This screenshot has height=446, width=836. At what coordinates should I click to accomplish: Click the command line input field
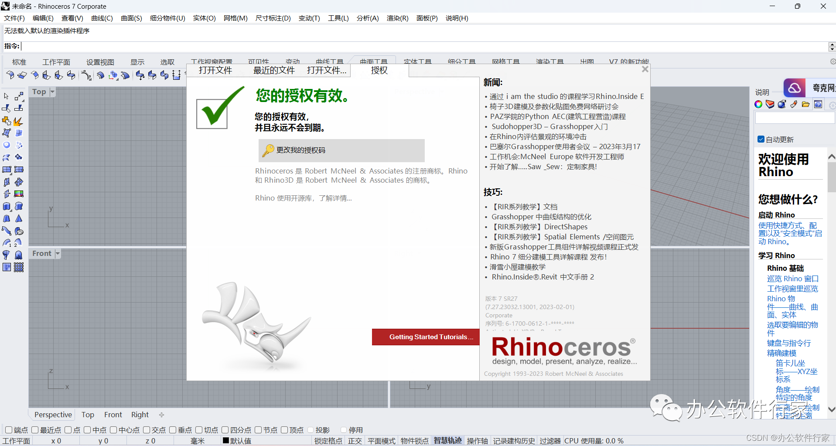pos(424,46)
